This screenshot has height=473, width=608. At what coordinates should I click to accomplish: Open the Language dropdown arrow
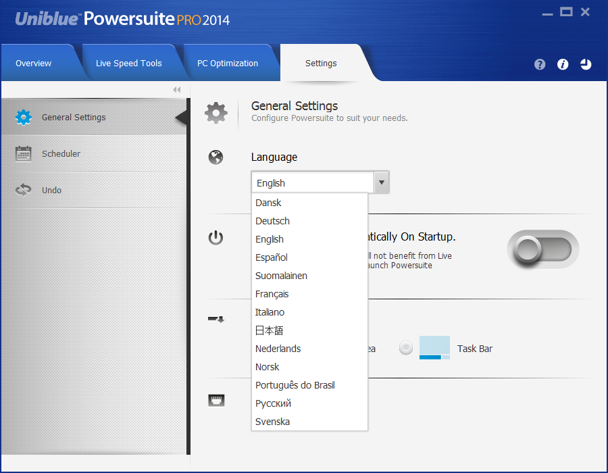coord(382,182)
